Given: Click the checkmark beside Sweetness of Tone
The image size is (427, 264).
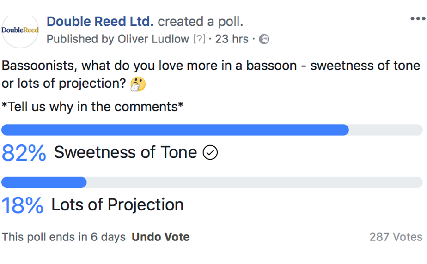Looking at the screenshot, I should [x=210, y=152].
